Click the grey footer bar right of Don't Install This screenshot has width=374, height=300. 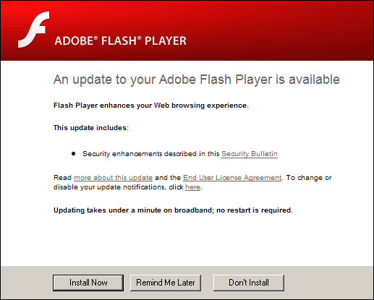click(328, 283)
